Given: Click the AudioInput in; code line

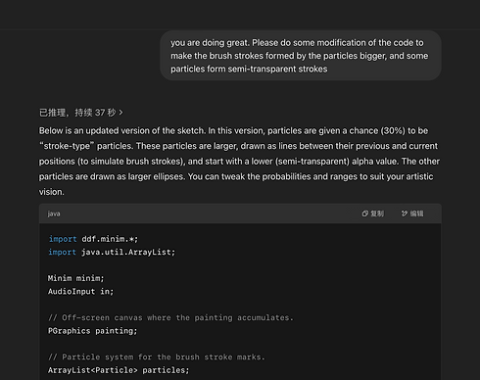Looking at the screenshot, I should [x=80, y=291].
